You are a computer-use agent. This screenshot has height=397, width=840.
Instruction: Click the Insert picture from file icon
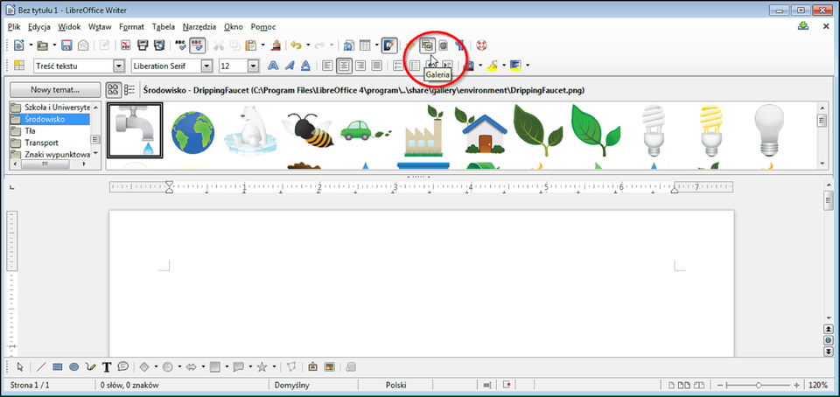point(330,367)
